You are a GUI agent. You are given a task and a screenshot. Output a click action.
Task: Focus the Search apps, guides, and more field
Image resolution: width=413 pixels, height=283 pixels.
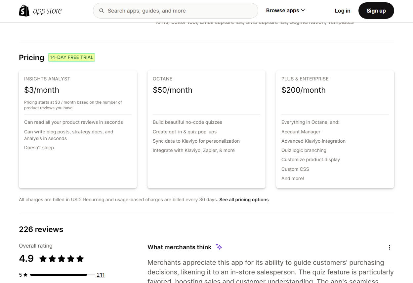coord(176,11)
